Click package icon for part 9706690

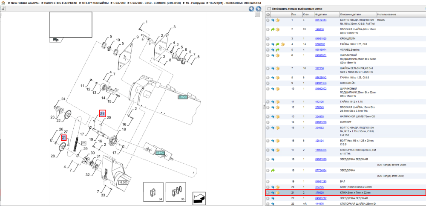click(282, 44)
